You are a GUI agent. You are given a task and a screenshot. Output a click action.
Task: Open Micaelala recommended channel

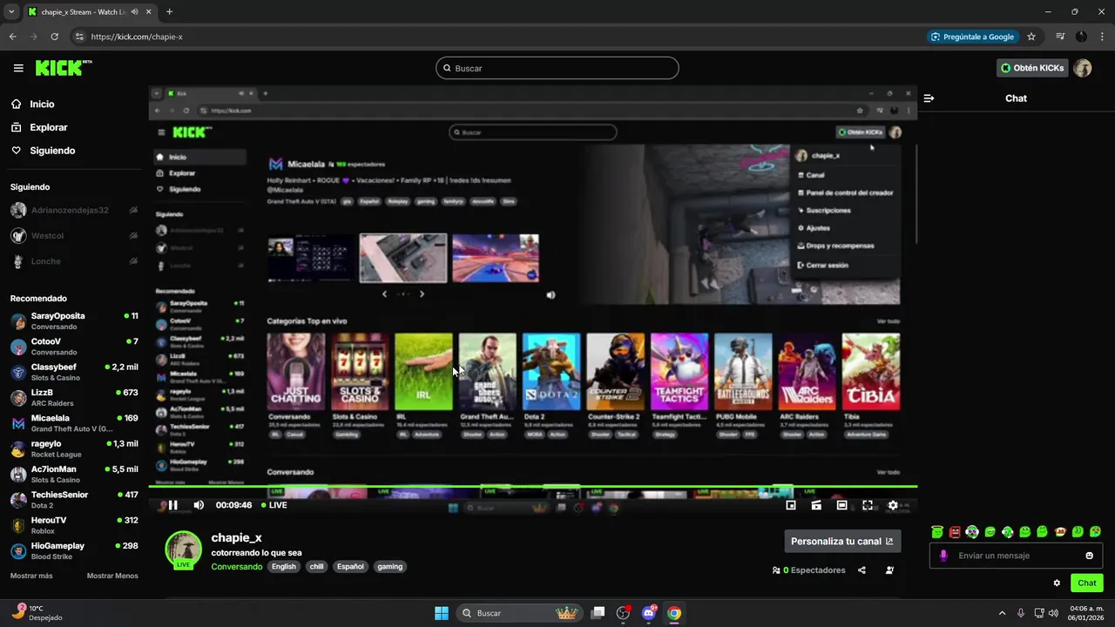tap(74, 423)
